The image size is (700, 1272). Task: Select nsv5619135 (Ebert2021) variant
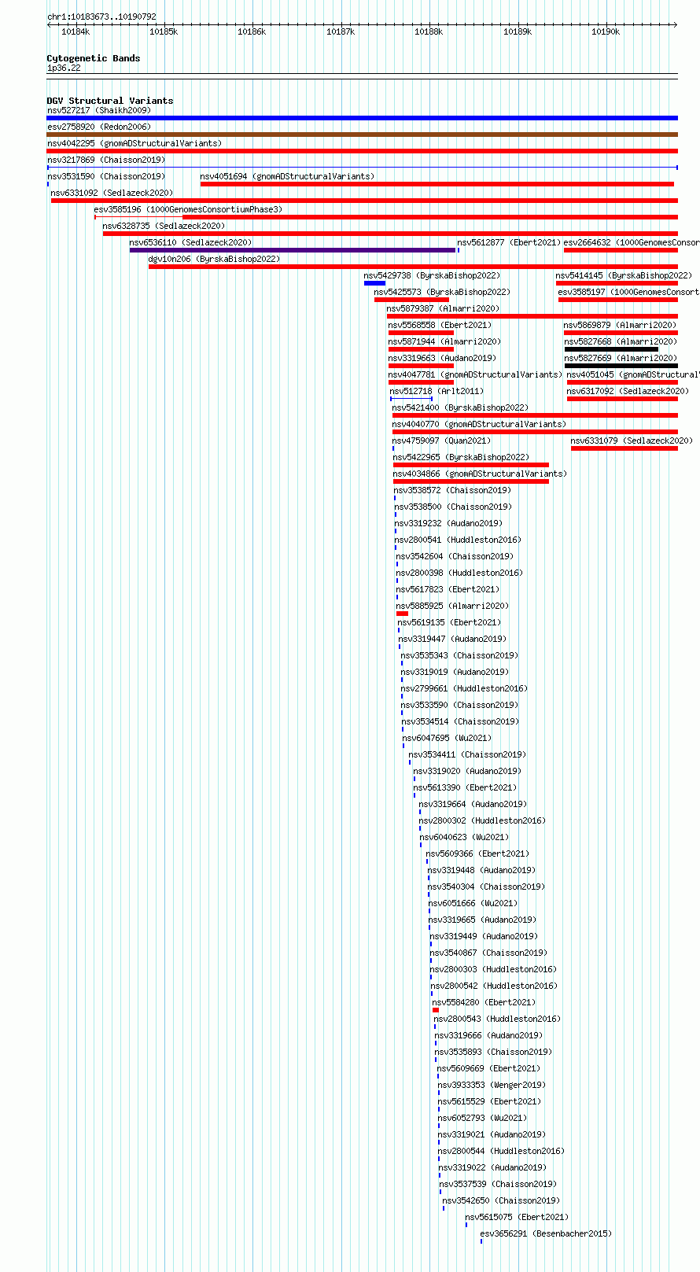pyautogui.click(x=449, y=622)
